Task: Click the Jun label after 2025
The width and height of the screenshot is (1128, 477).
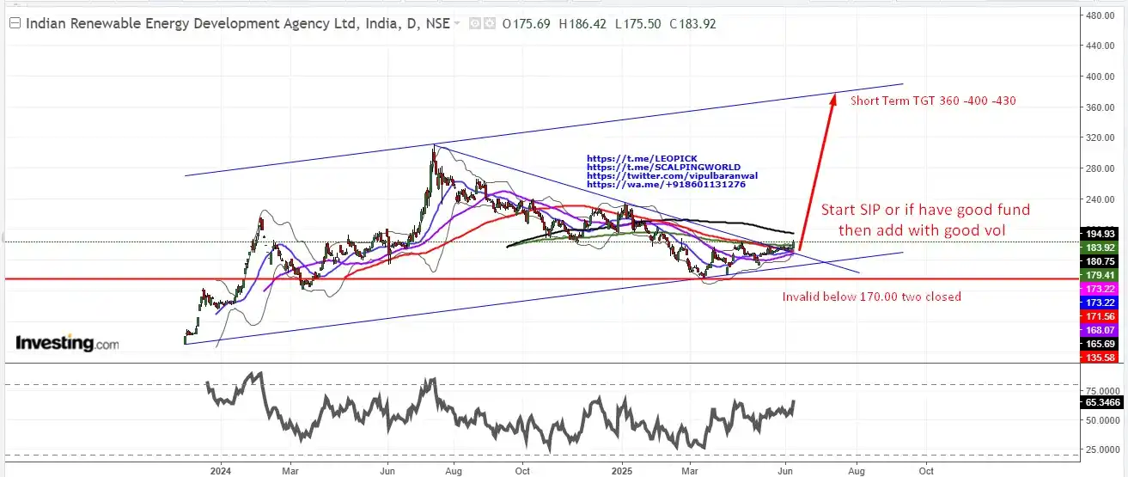Action: coord(787,471)
